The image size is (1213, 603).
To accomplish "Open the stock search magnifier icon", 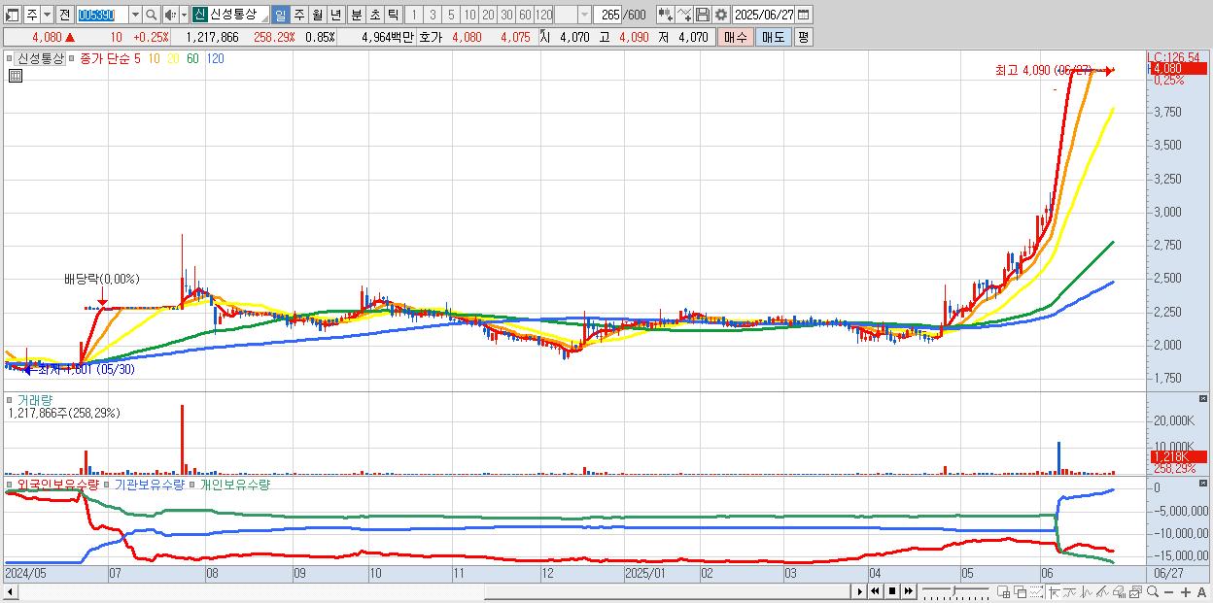I will pos(152,15).
